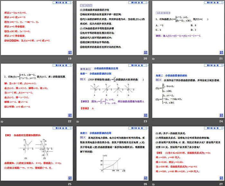
Task: Select slide 21 thumbnail with multiple-choice question
Action: (188, 28)
